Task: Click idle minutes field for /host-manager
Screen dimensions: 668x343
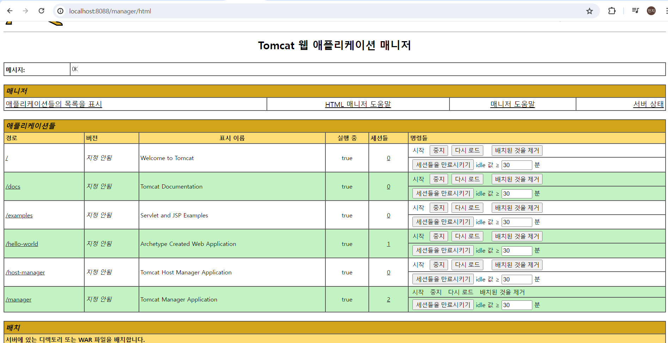Action: point(517,279)
